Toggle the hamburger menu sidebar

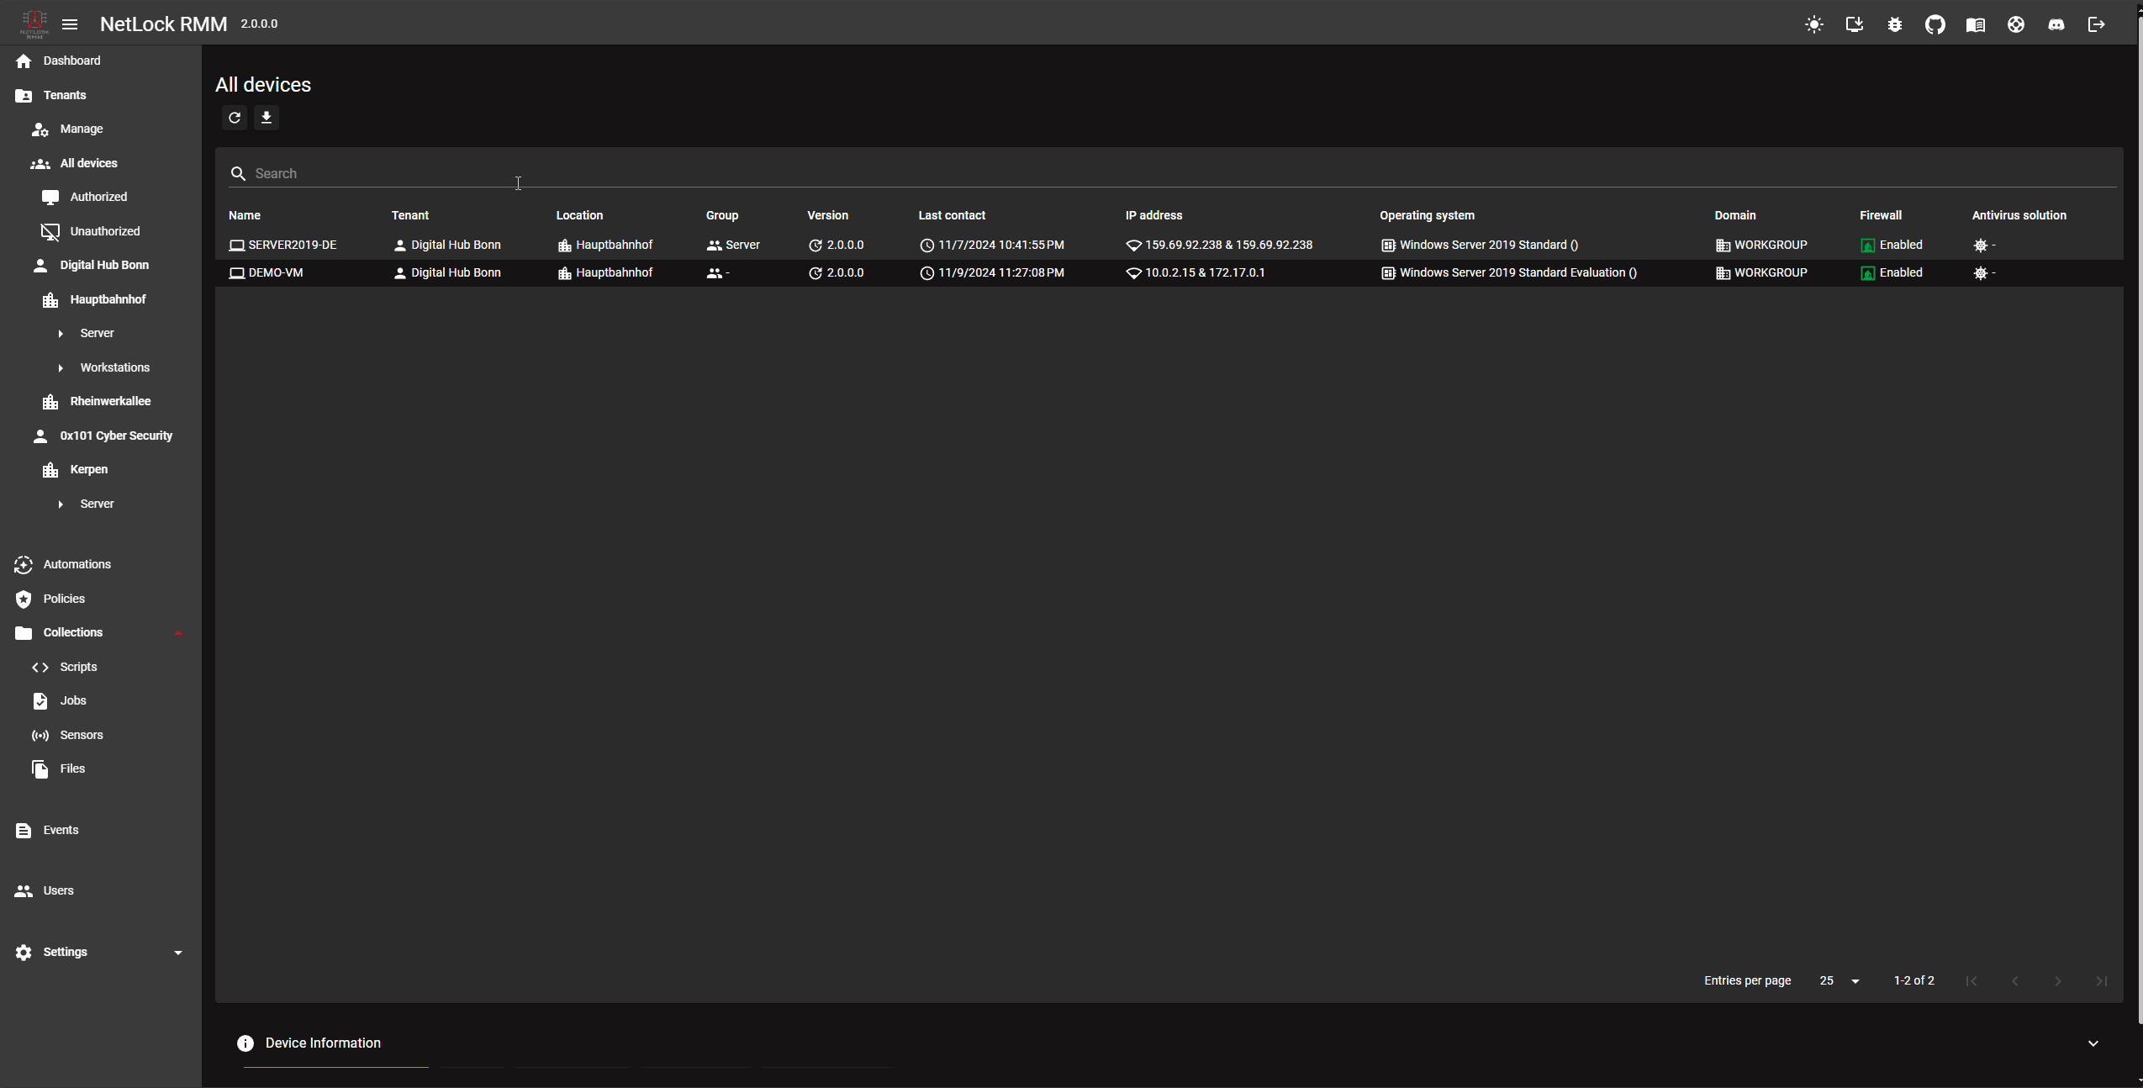tap(70, 24)
